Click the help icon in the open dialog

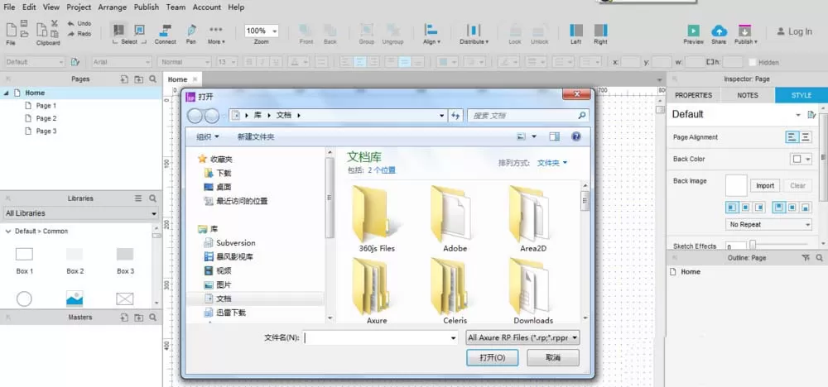576,136
